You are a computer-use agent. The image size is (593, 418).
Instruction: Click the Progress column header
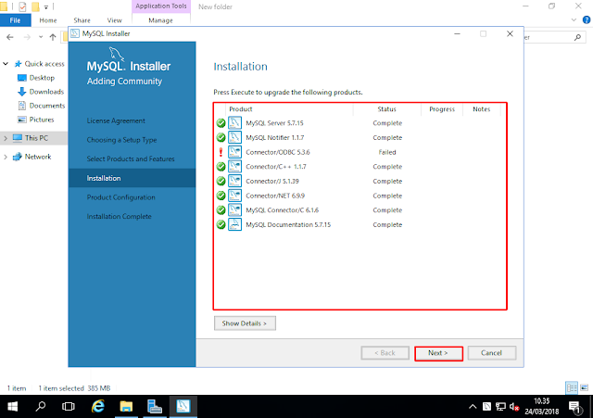pyautogui.click(x=442, y=109)
